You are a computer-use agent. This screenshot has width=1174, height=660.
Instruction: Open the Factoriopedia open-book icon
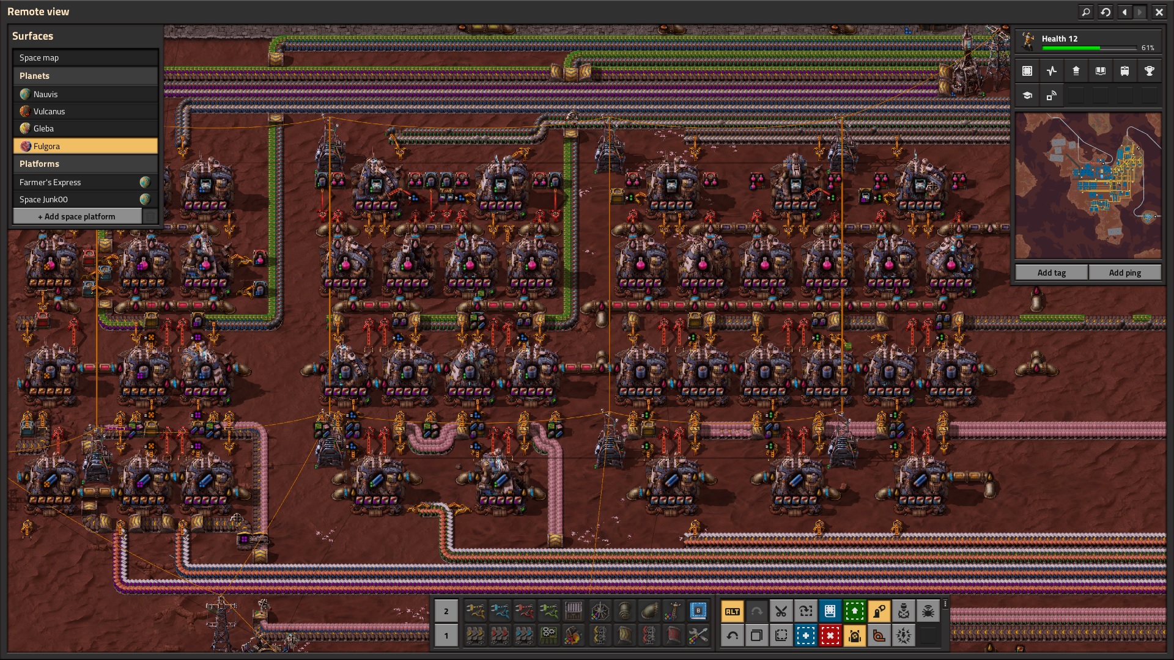[x=1100, y=71]
